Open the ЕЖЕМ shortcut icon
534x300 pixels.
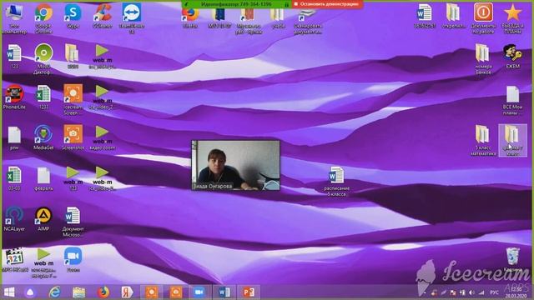(512, 57)
